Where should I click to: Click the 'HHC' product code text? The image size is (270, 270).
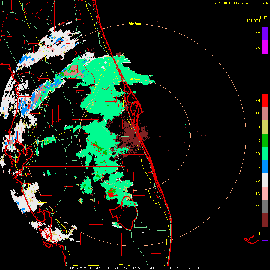pos(264,18)
